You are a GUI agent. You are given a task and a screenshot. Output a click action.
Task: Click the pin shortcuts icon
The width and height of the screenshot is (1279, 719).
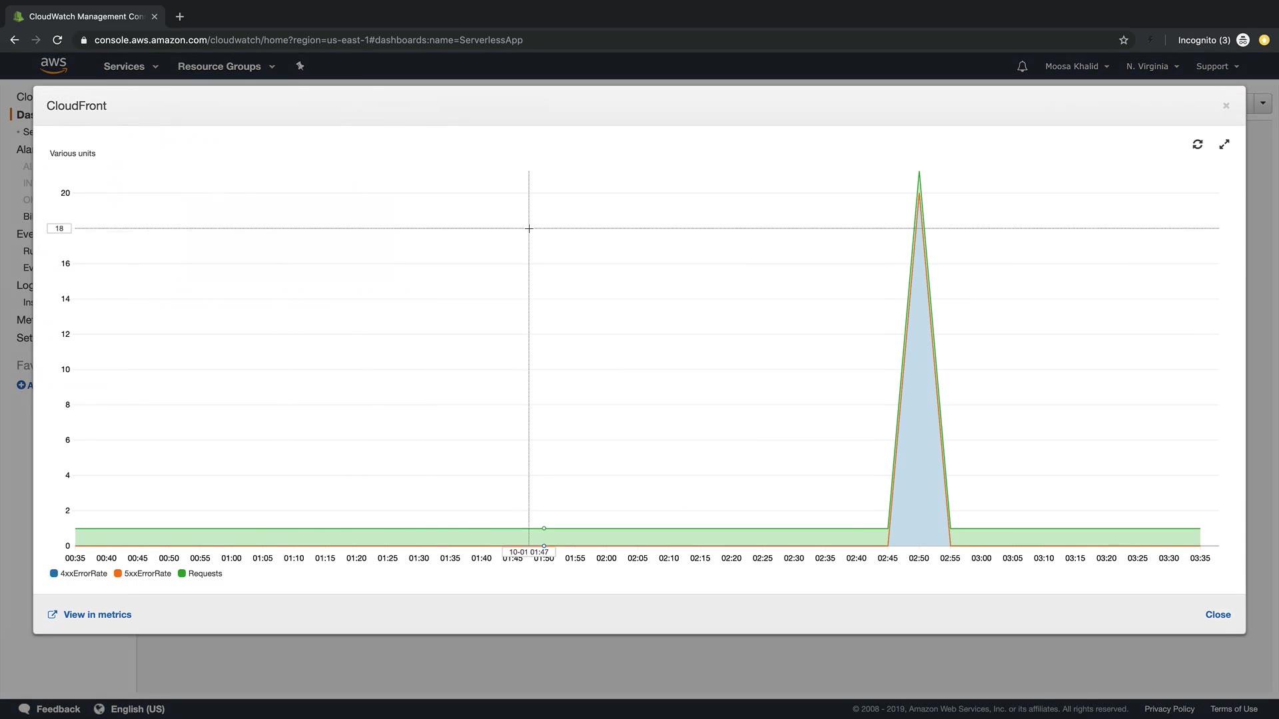tap(300, 66)
